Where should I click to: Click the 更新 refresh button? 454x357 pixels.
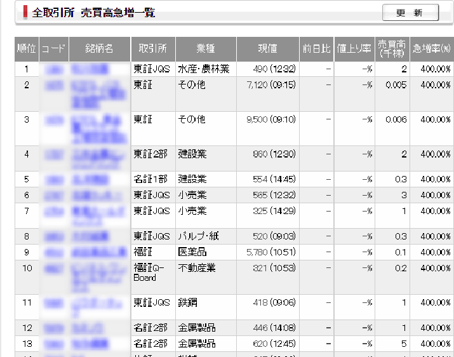click(x=410, y=13)
